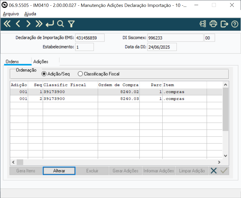The width and height of the screenshot is (241, 198).
Task: Switch to the Ordens tab
Action: 18,61
